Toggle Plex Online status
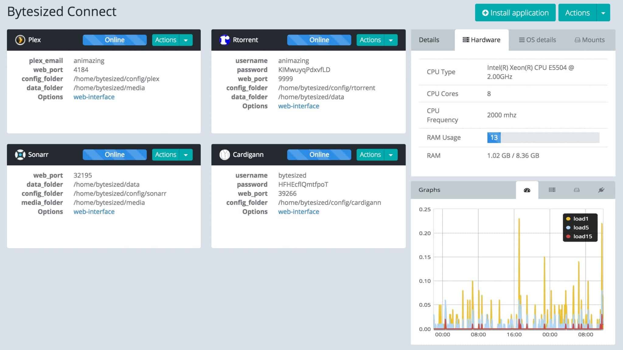Viewport: 623px width, 350px height. pyautogui.click(x=114, y=40)
